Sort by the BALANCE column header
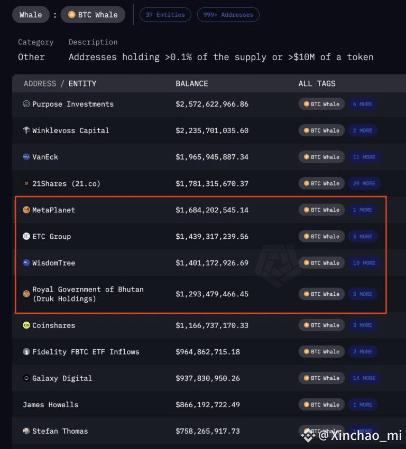Screen dimensions: 406x449 pyautogui.click(x=191, y=83)
